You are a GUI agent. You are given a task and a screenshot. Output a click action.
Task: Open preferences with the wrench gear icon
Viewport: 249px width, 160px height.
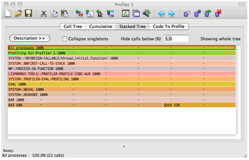pyautogui.click(x=146, y=13)
